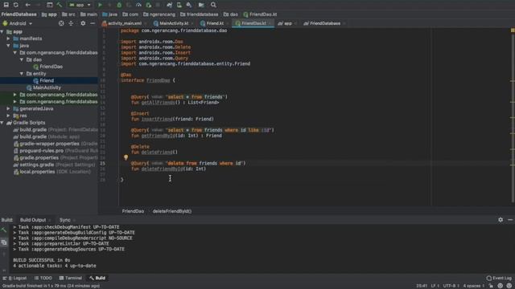Viewport: 515px width, 289px height.
Task: Open the profiler gauge icon
Action: (x=138, y=5)
